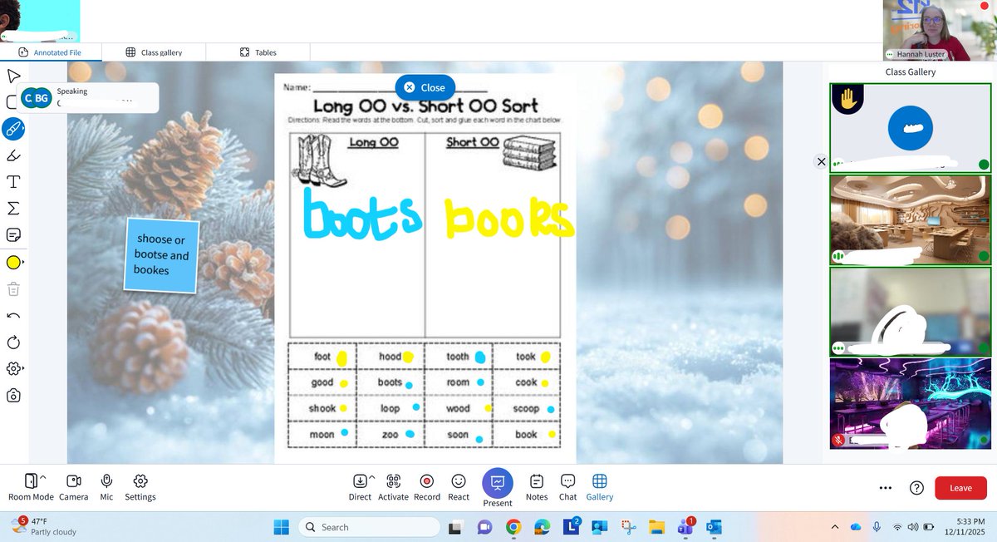Start recording with Record button
This screenshot has width=997, height=542.
coord(426,487)
